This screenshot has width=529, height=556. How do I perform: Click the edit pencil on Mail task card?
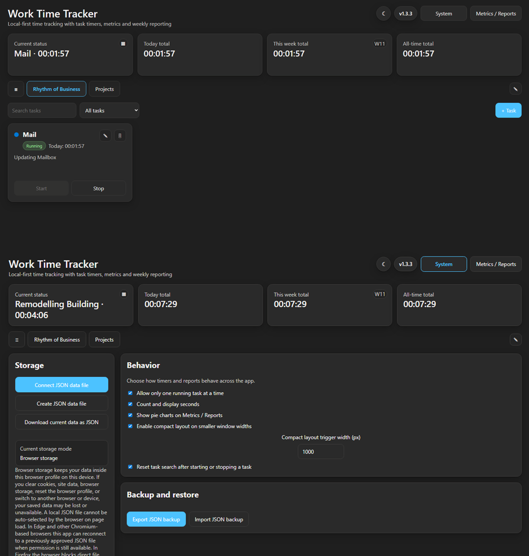coord(105,136)
